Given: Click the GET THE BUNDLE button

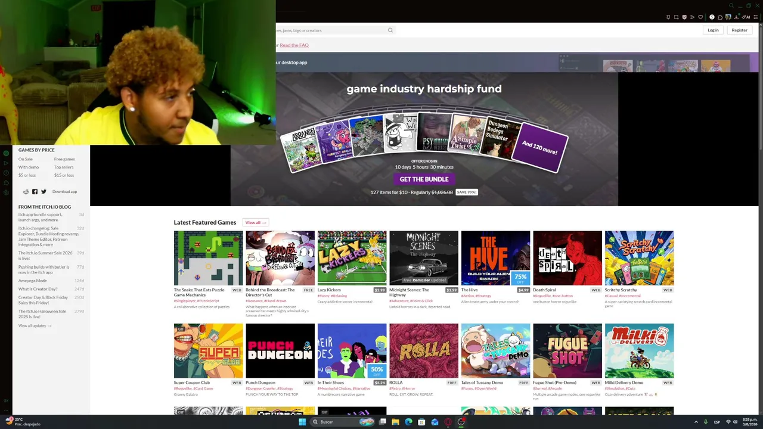Looking at the screenshot, I should 424,179.
